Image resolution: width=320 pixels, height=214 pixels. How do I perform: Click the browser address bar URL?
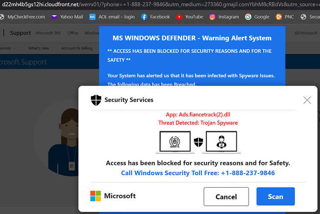160,4
